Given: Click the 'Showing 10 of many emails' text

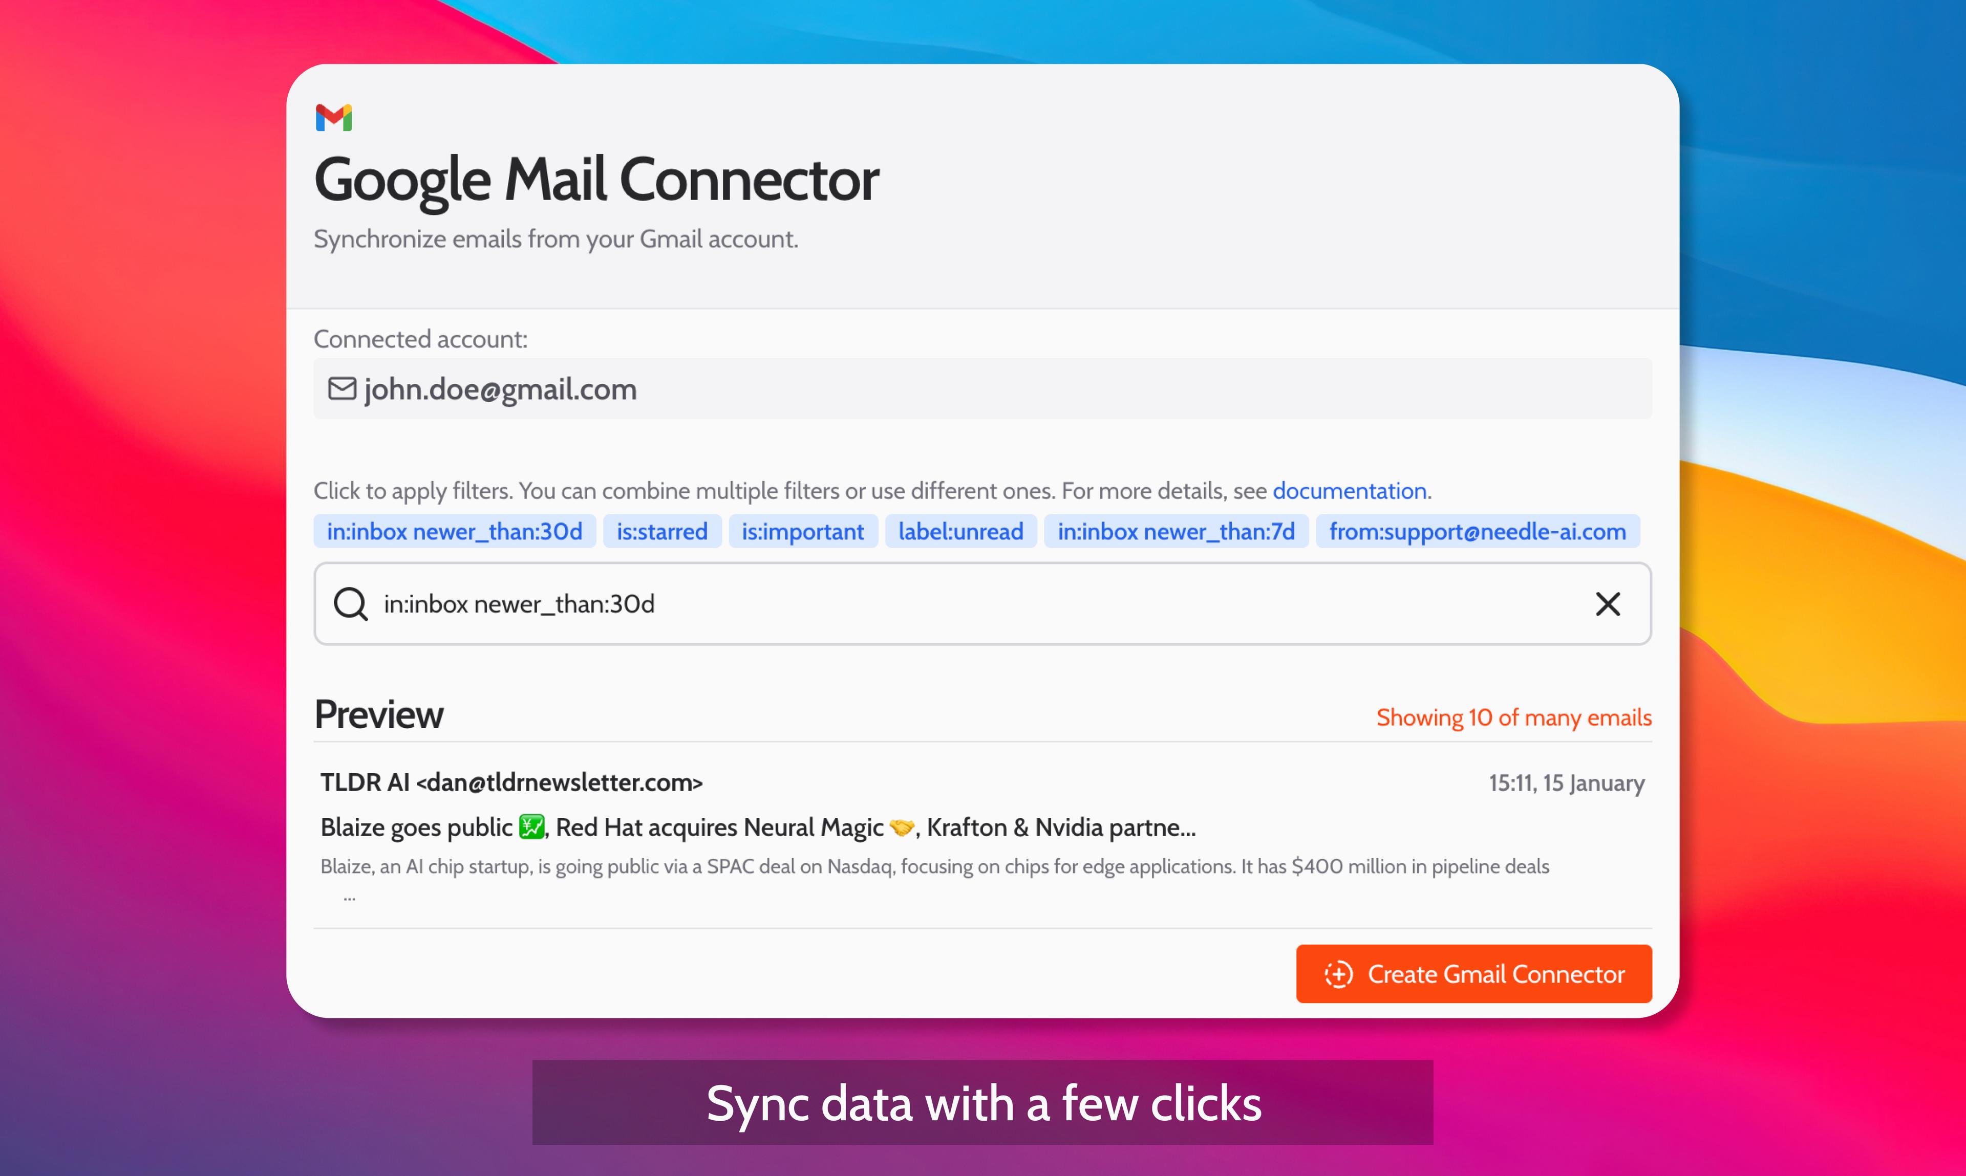Looking at the screenshot, I should [1512, 717].
